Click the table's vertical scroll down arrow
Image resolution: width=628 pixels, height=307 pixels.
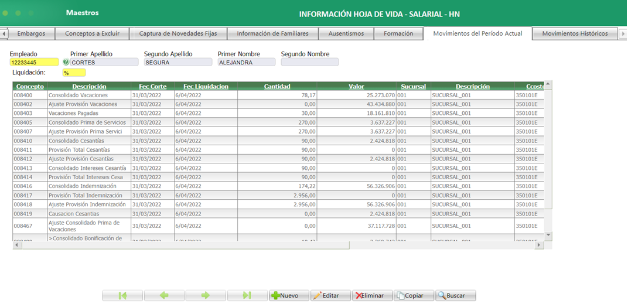(x=548, y=234)
